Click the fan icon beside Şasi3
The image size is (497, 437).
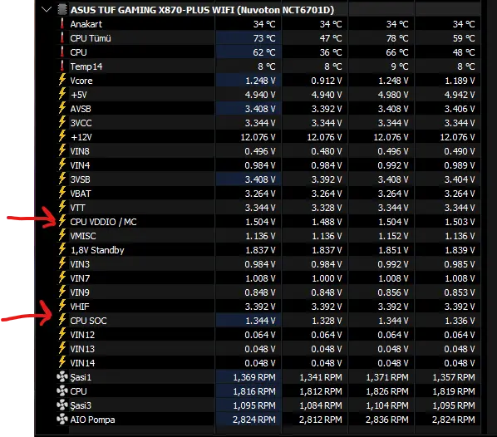coord(62,405)
